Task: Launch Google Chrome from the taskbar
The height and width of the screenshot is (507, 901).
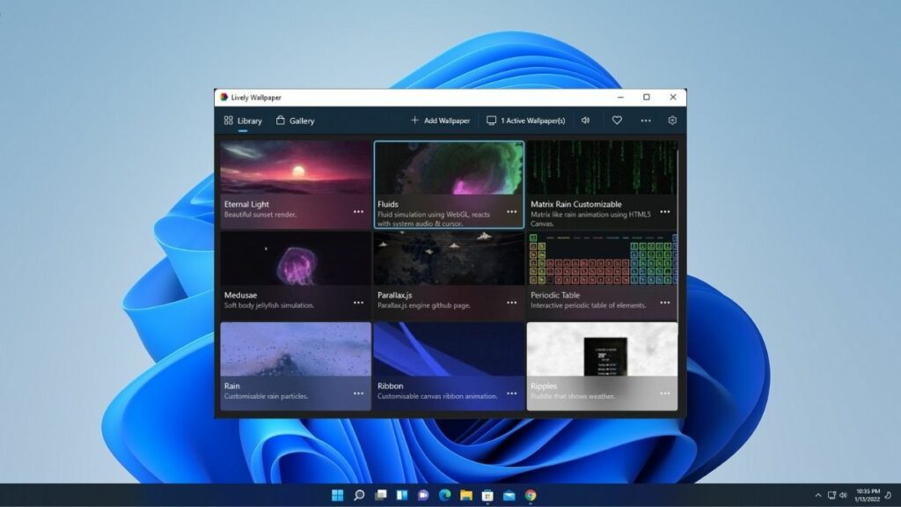Action: click(x=531, y=496)
